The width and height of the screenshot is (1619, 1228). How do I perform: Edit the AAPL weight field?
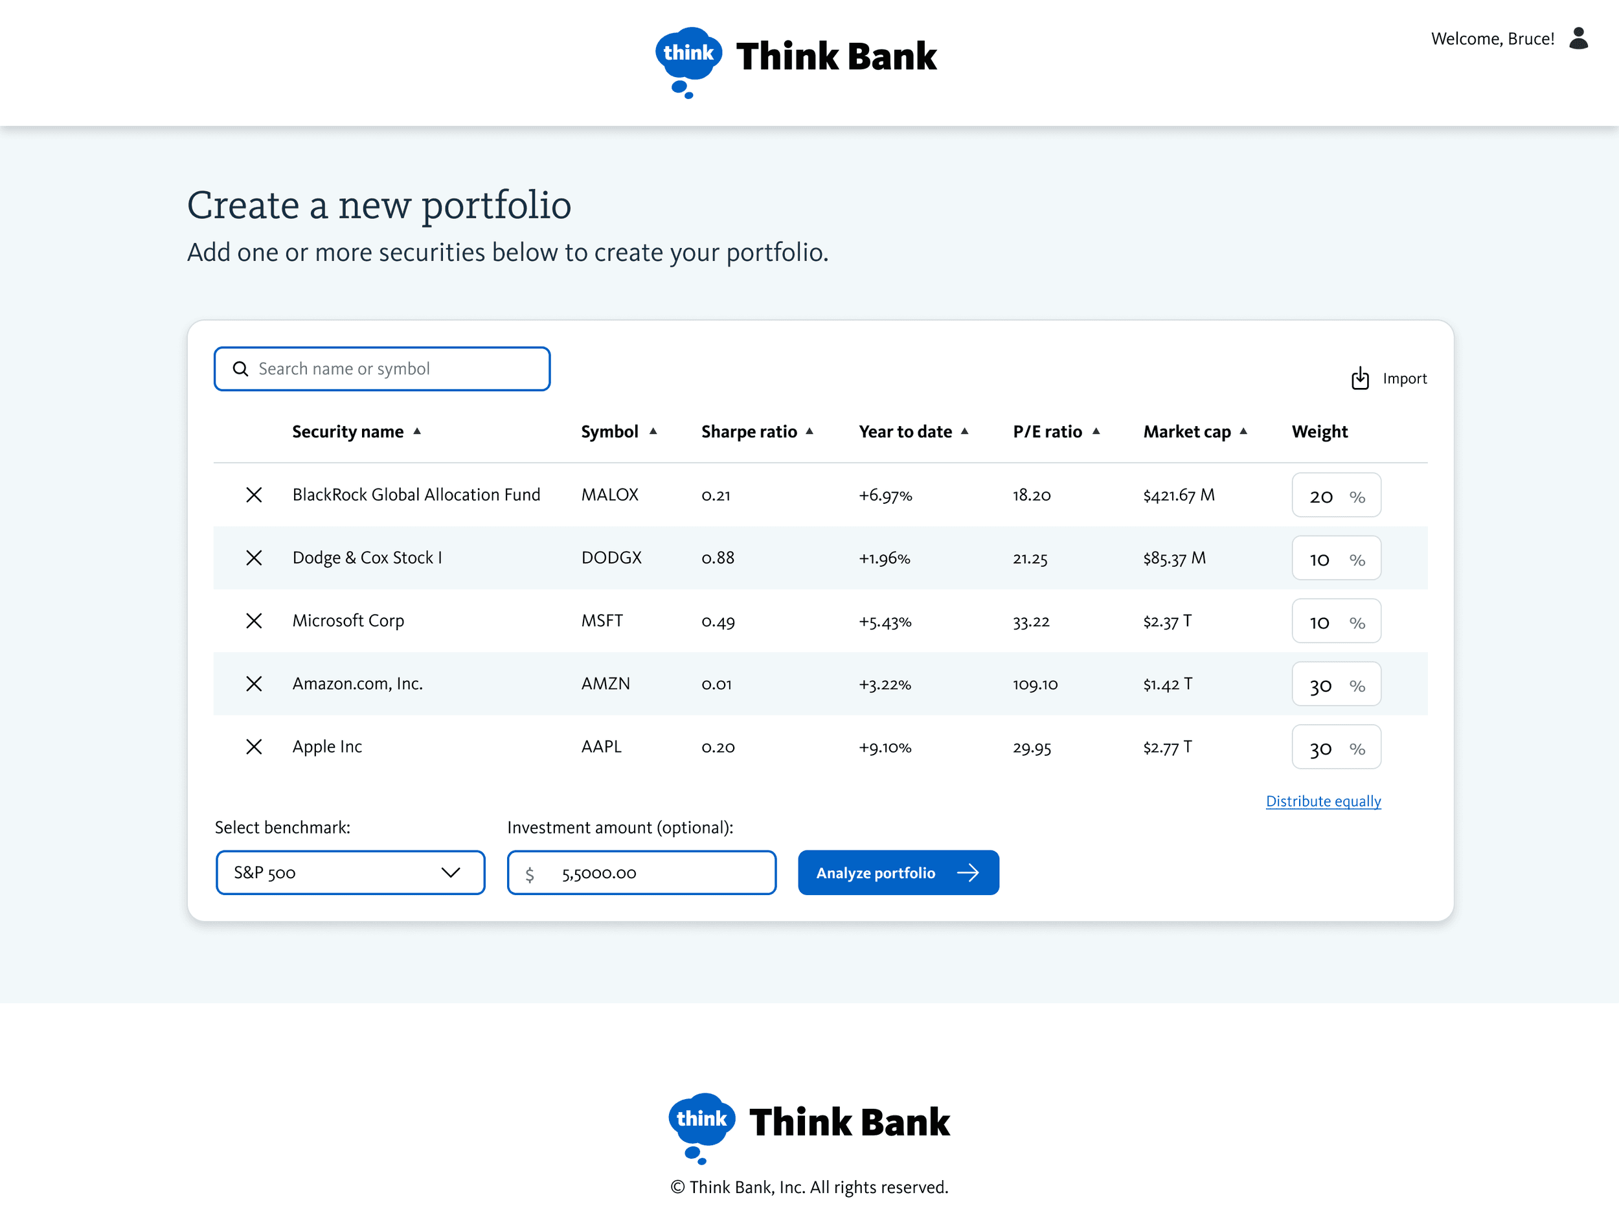tap(1337, 747)
